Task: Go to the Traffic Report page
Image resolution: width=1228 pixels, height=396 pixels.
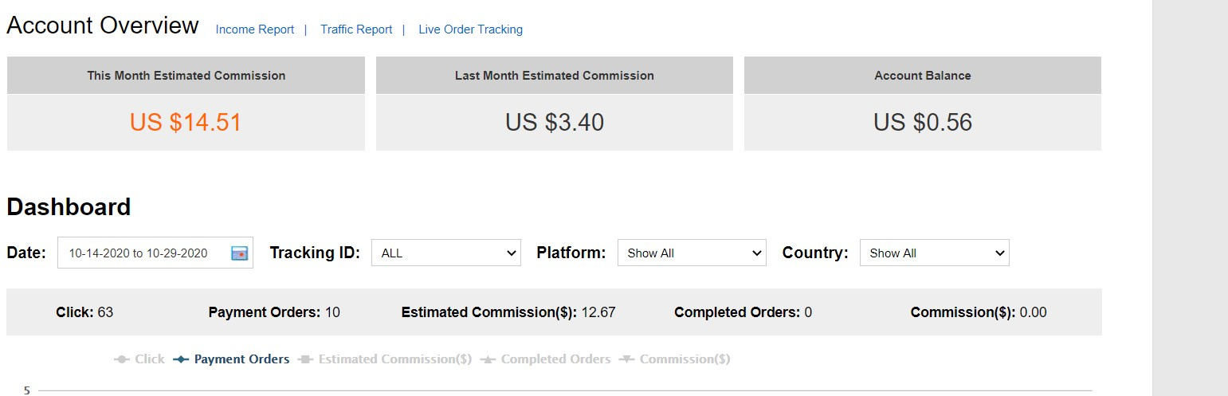Action: [356, 29]
